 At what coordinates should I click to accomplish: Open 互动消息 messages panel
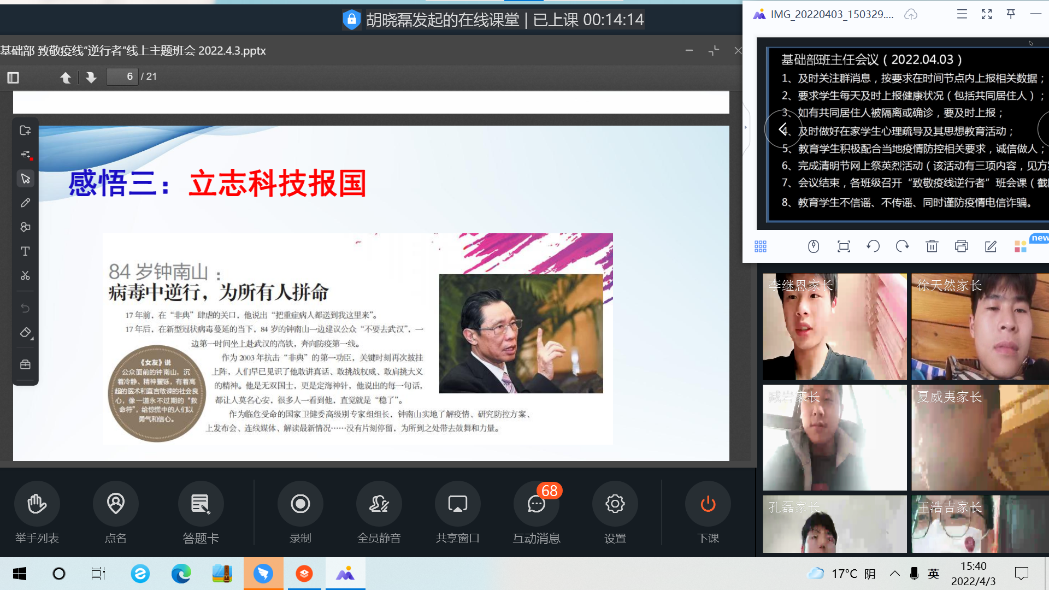536,504
